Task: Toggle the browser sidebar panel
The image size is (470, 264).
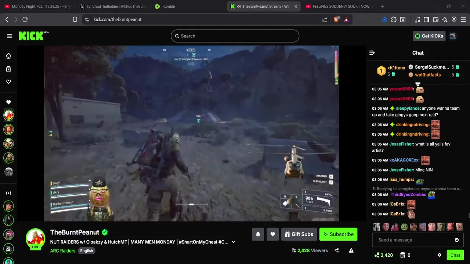Action: 426,19
